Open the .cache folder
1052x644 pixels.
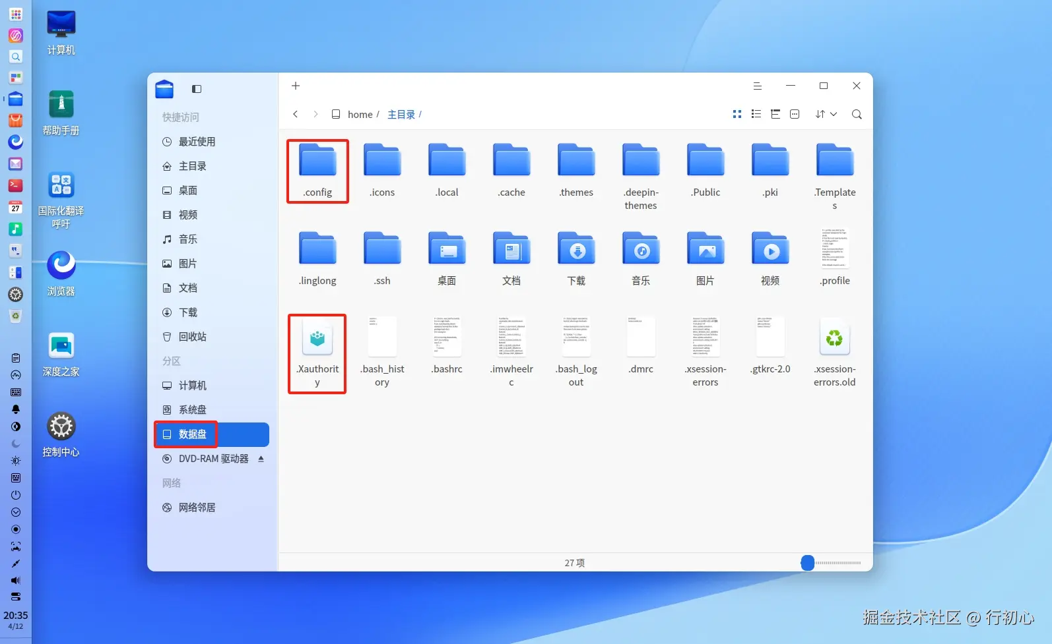click(x=511, y=170)
